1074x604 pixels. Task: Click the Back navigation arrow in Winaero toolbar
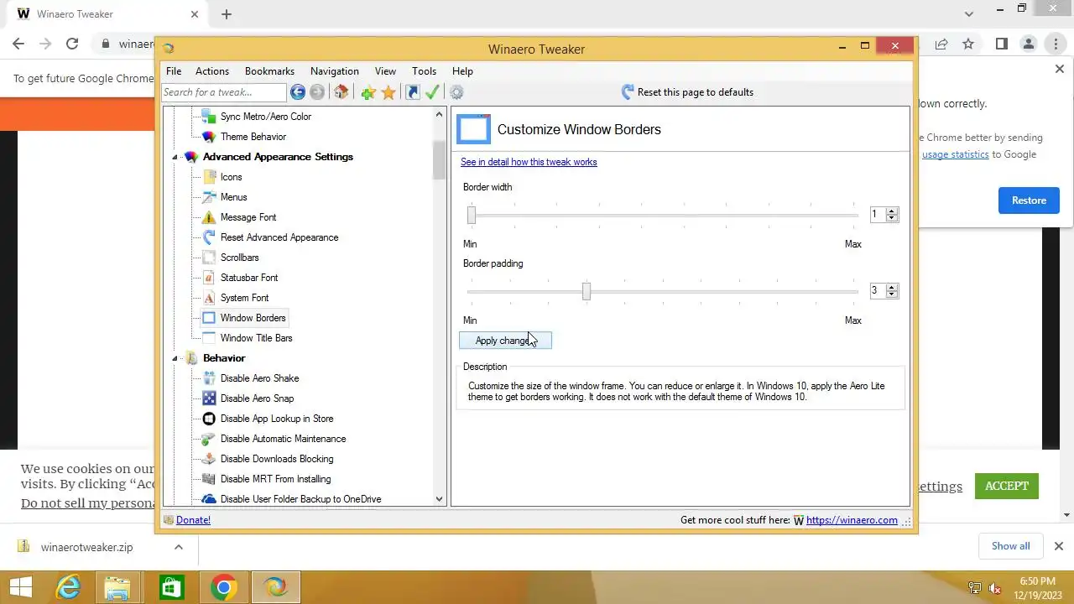(297, 92)
